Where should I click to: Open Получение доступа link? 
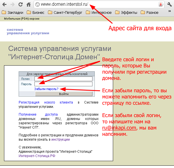(38, 114)
